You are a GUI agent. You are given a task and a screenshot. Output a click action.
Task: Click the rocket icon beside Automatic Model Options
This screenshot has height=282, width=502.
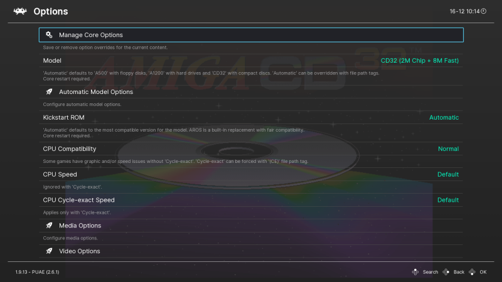tap(49, 91)
